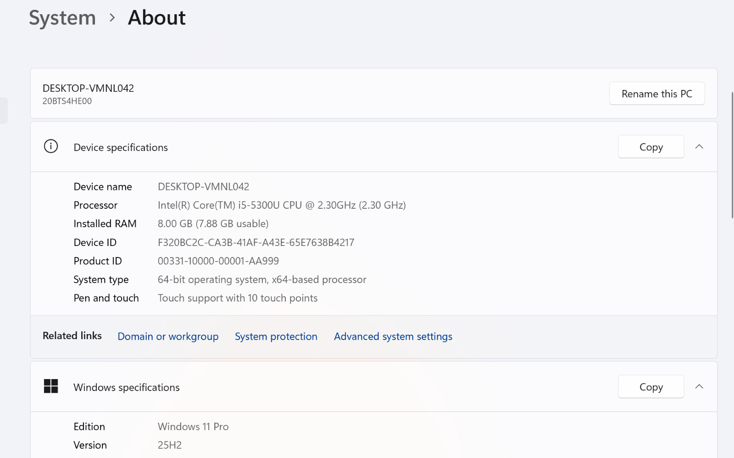This screenshot has height=458, width=734.
Task: Click the Windows logo beside Windows specifications
Action: tap(51, 386)
